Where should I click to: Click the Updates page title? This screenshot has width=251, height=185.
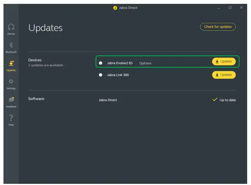[45, 28]
